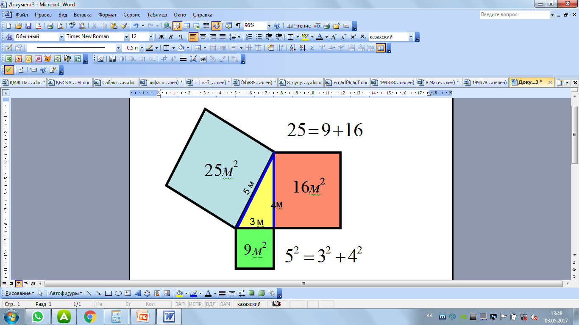Click the Windows Start button

coord(11,317)
